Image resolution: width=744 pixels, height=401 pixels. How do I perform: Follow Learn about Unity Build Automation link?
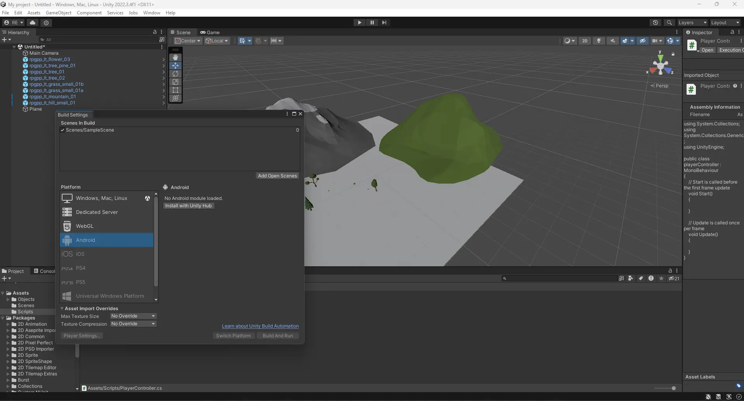[x=260, y=326]
